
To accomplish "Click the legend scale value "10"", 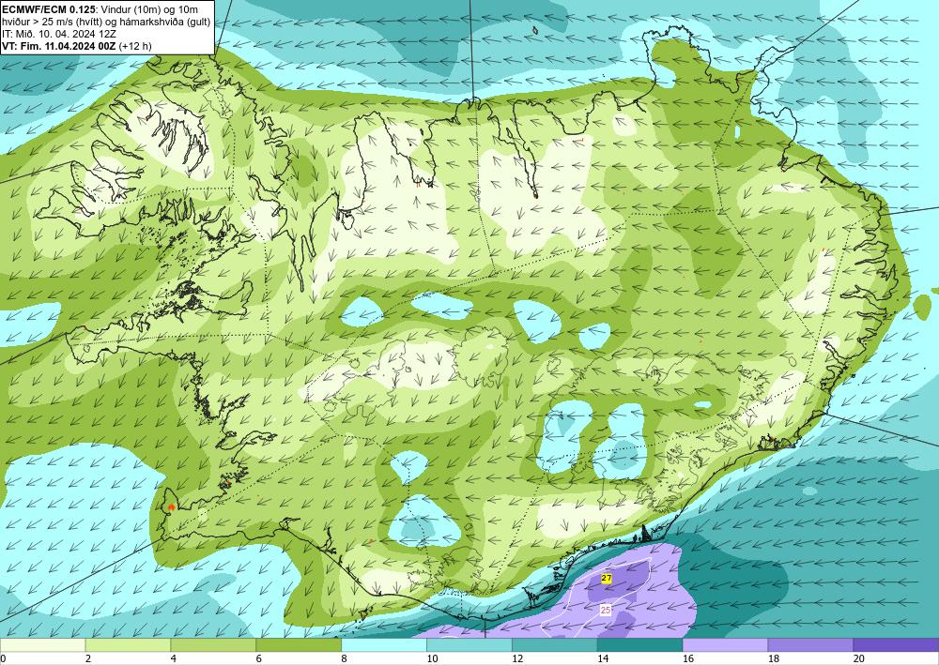I will click(432, 659).
